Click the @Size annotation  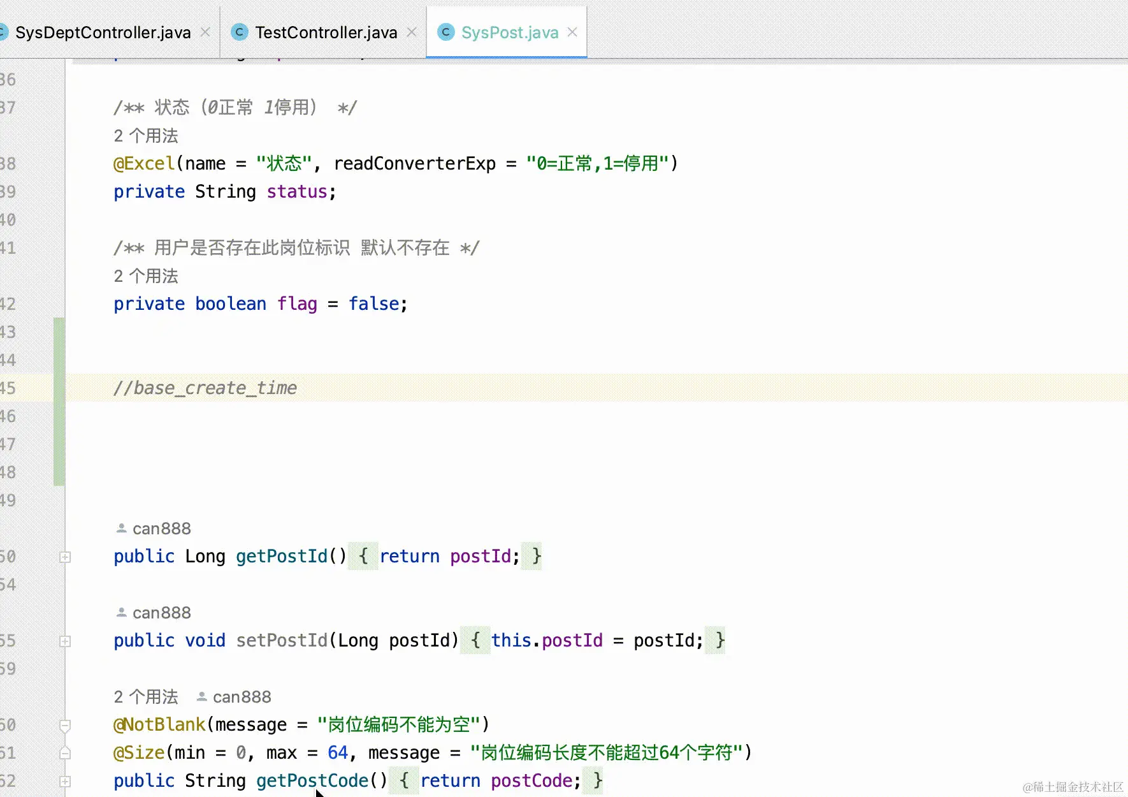(139, 753)
